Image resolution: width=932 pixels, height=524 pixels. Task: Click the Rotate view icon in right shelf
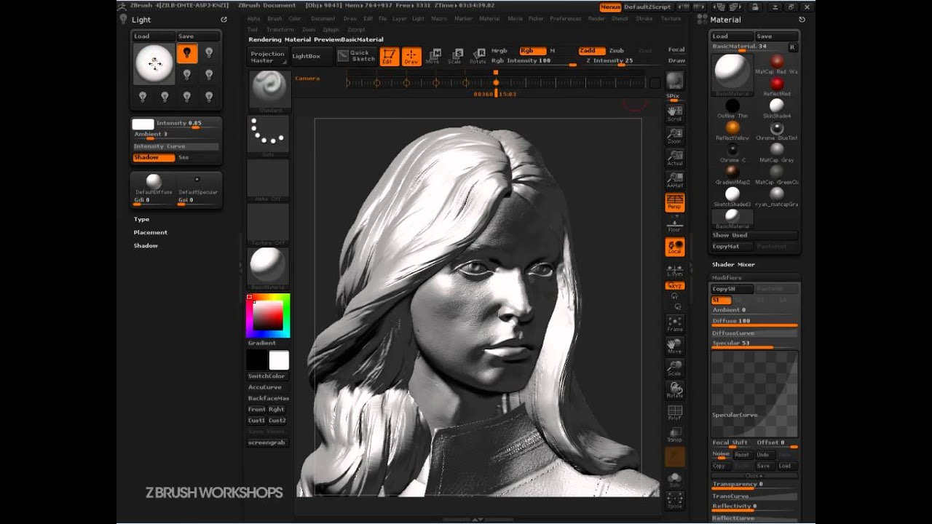click(x=675, y=390)
